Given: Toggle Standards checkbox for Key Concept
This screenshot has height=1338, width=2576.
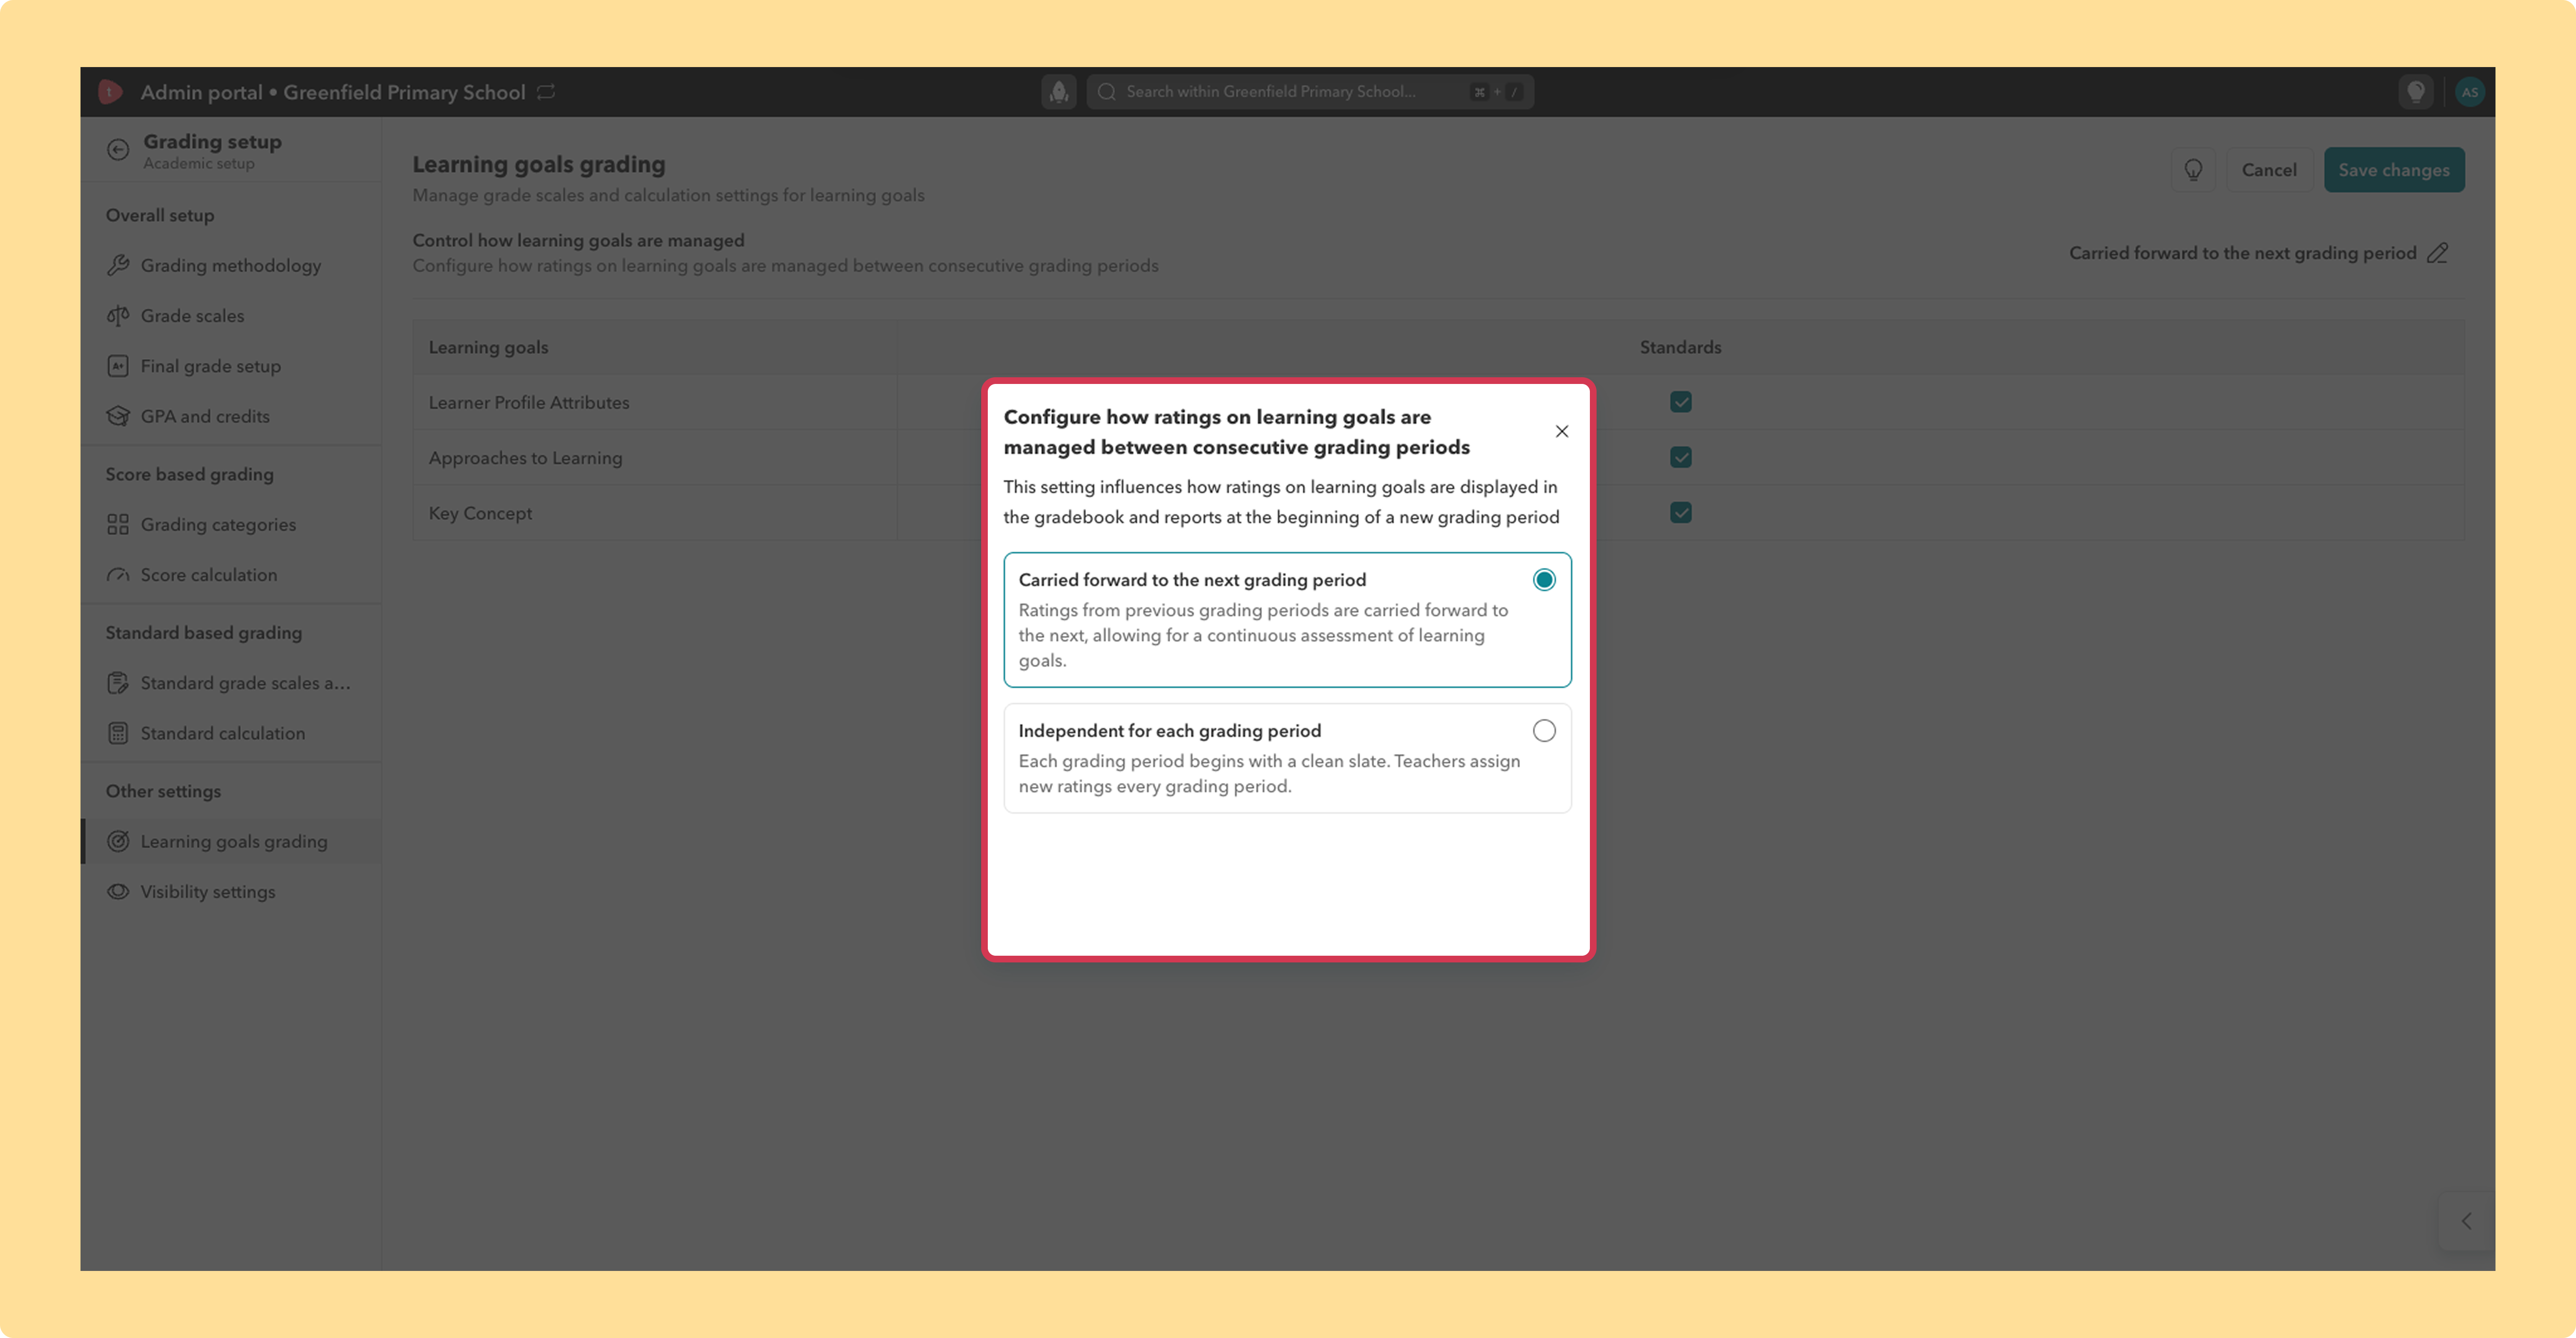Looking at the screenshot, I should pos(1680,513).
